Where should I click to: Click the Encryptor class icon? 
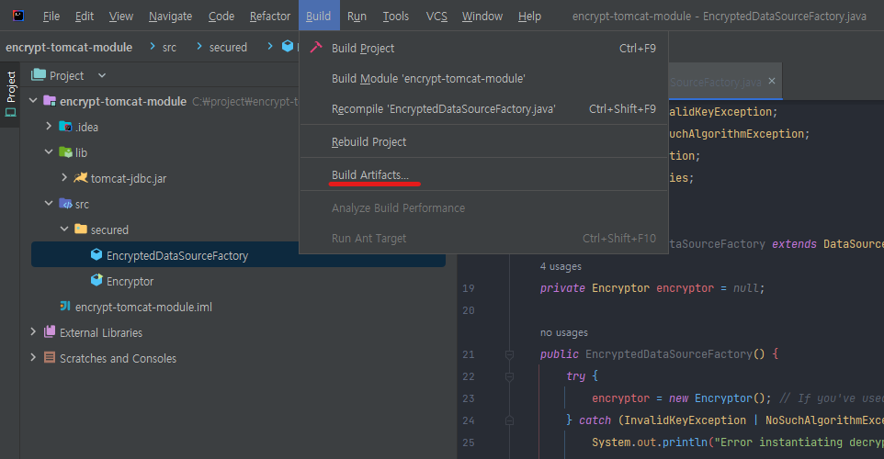point(96,280)
